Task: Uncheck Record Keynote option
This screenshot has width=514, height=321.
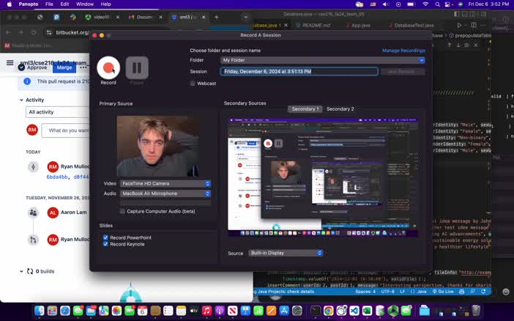Action: tap(106, 244)
